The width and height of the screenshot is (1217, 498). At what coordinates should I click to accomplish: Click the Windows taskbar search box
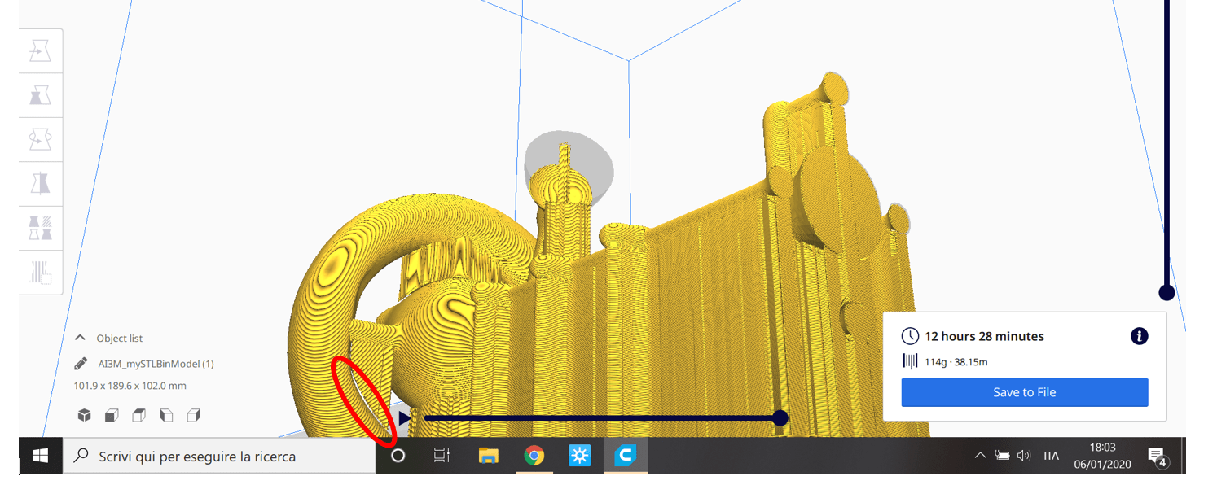[220, 456]
